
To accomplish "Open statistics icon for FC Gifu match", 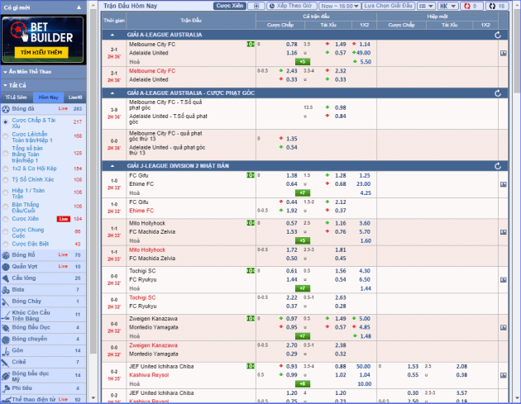I will [504, 184].
